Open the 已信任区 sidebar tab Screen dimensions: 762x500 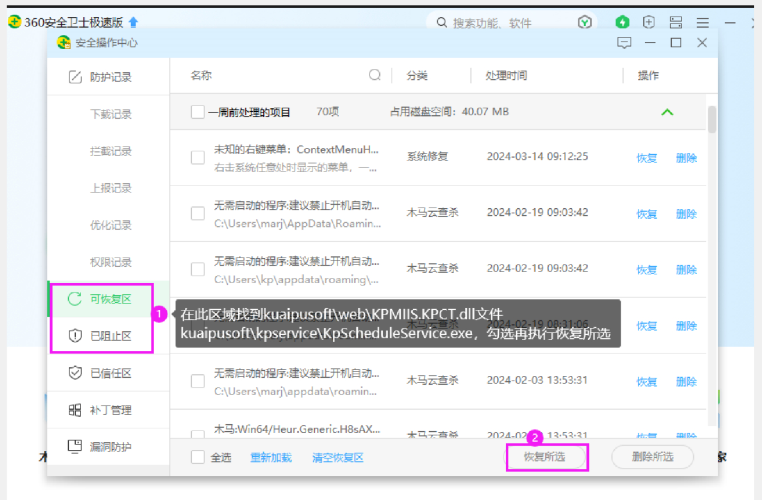point(110,373)
